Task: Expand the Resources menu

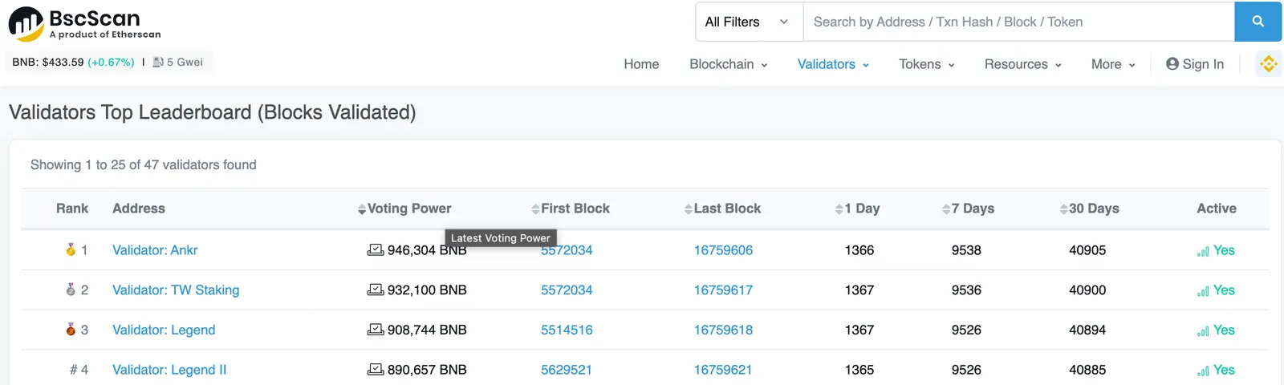Action: 1023,64
